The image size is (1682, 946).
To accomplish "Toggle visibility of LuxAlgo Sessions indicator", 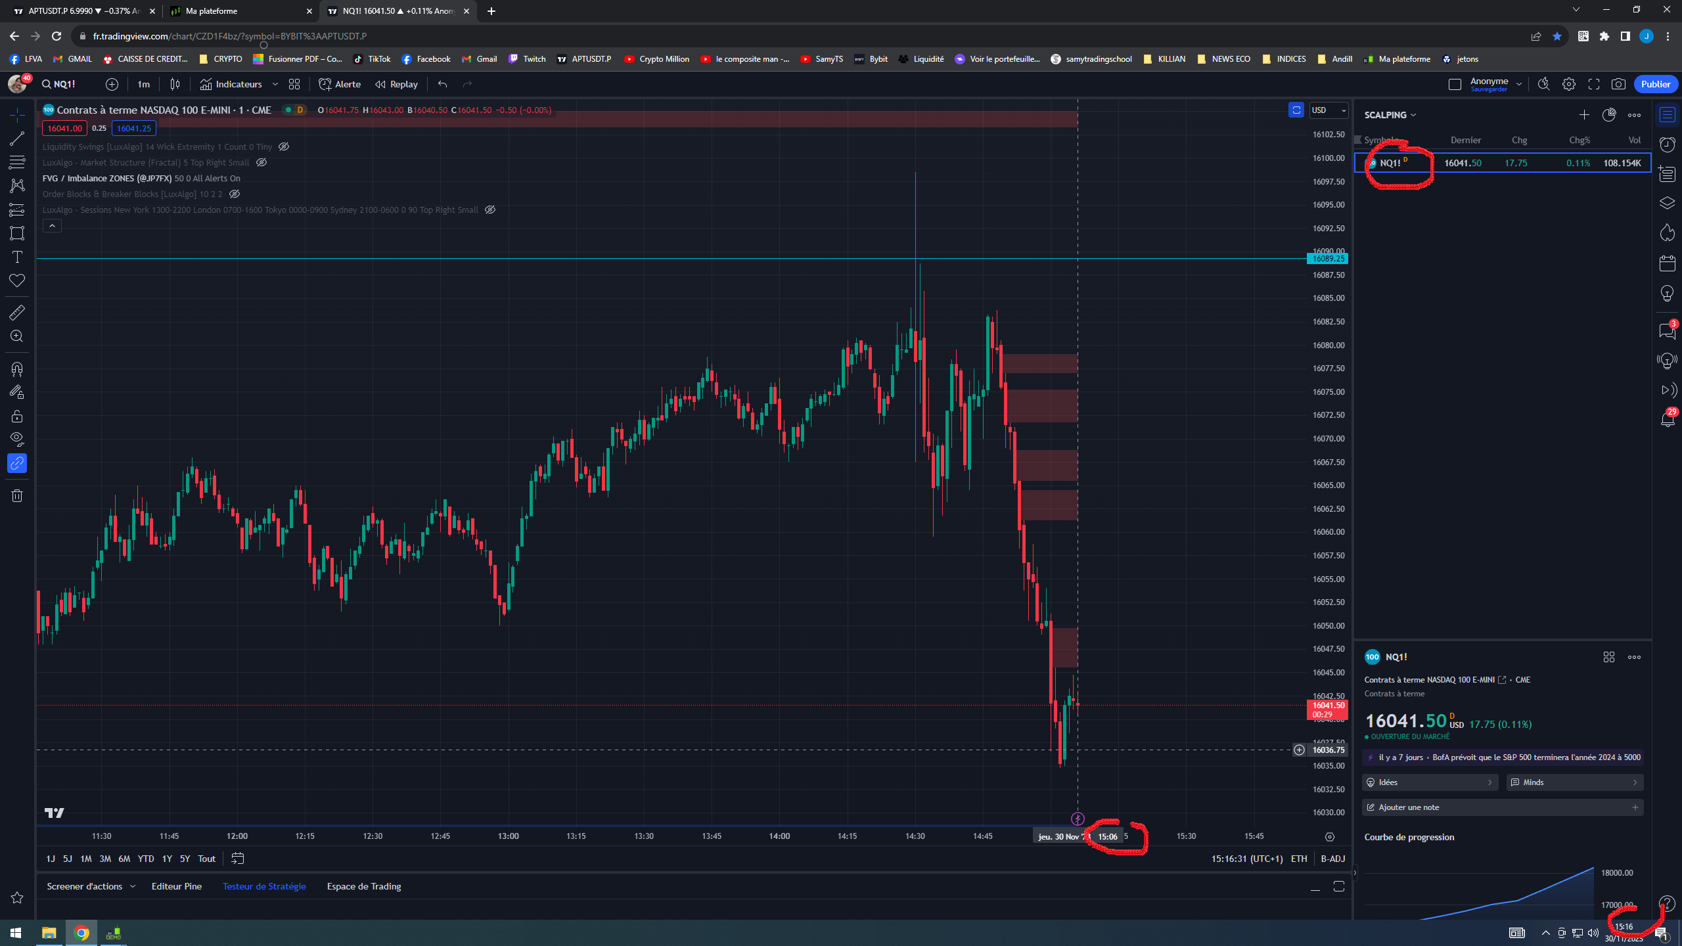I will [490, 210].
